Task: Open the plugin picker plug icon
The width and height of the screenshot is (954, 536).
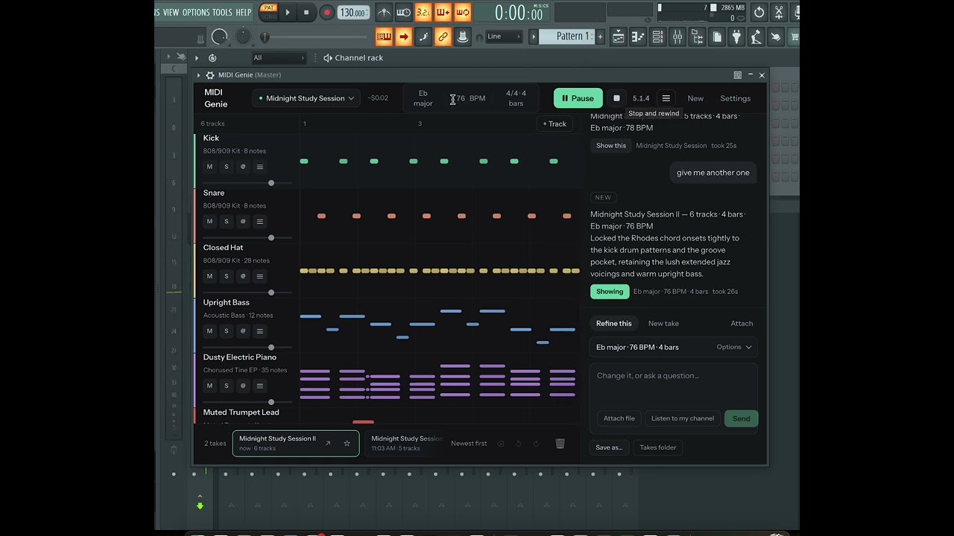Action: point(736,36)
